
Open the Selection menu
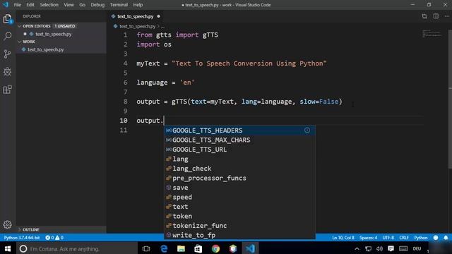coord(49,5)
